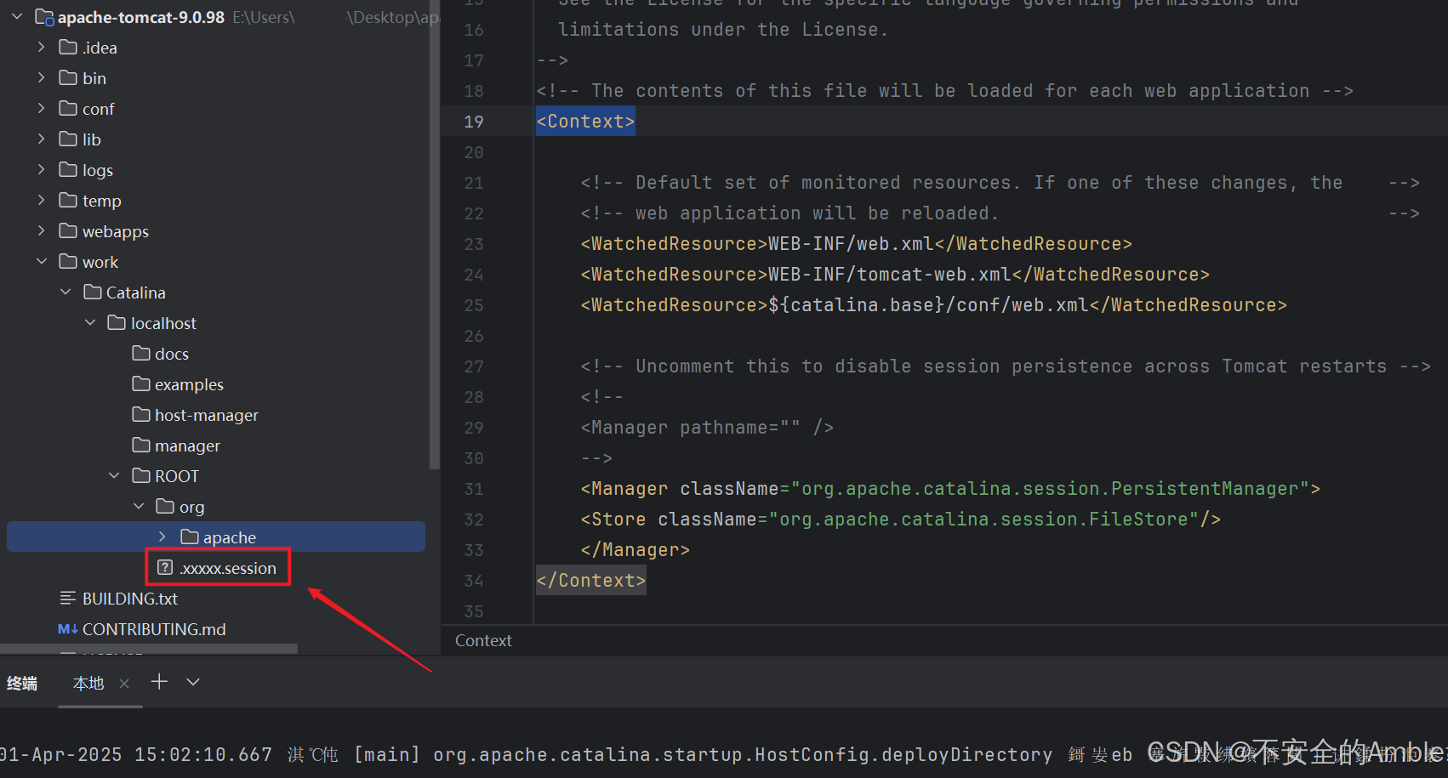Collapse the apache-tomcat-9.0.98 project root
The image size is (1448, 778).
coord(17,16)
